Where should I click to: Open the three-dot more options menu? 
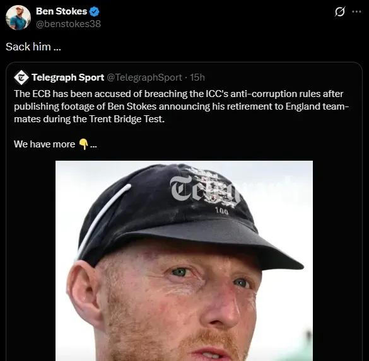click(356, 11)
